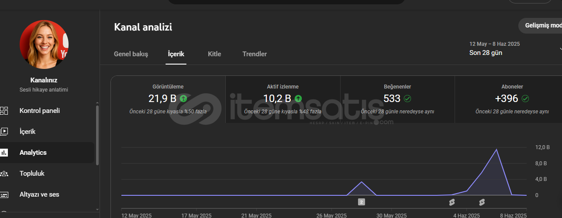The image size is (562, 218).
Task: Click the green up arrow beside Görüntüleme value
Action: [183, 99]
